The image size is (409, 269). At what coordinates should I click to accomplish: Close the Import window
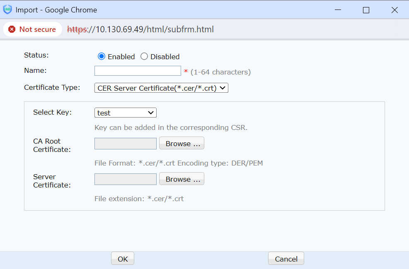[x=394, y=10]
